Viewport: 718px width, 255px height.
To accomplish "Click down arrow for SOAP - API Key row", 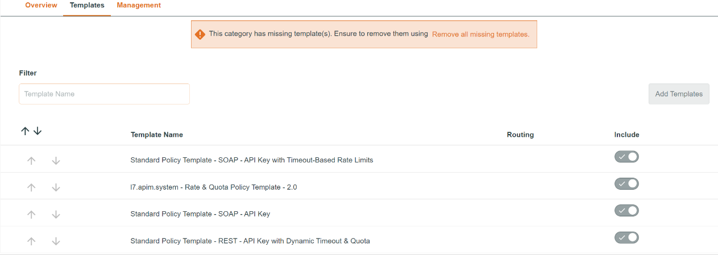I will [56, 214].
